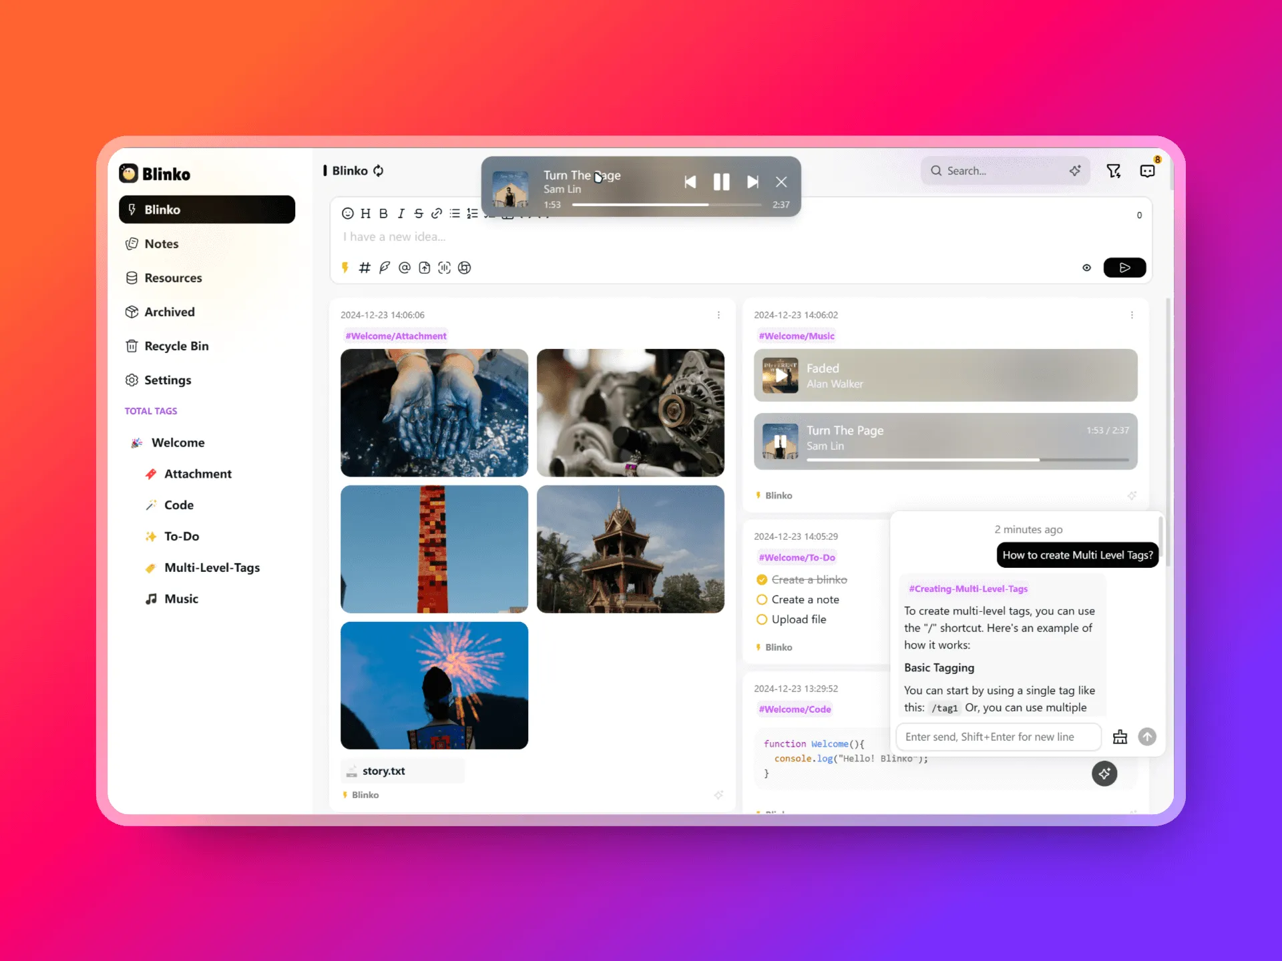The height and width of the screenshot is (961, 1282).
Task: Click the bold formatting icon
Action: coord(383,214)
